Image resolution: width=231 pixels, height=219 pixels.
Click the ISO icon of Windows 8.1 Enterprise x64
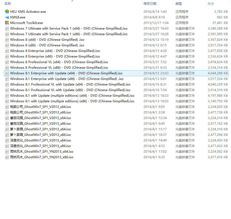point(7,73)
